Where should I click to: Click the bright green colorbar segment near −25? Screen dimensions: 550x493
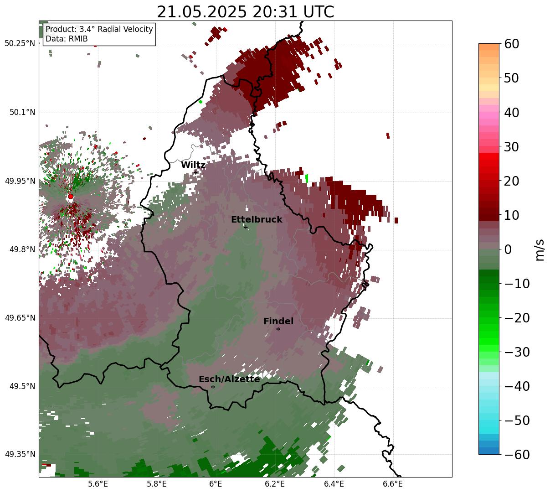click(x=489, y=335)
